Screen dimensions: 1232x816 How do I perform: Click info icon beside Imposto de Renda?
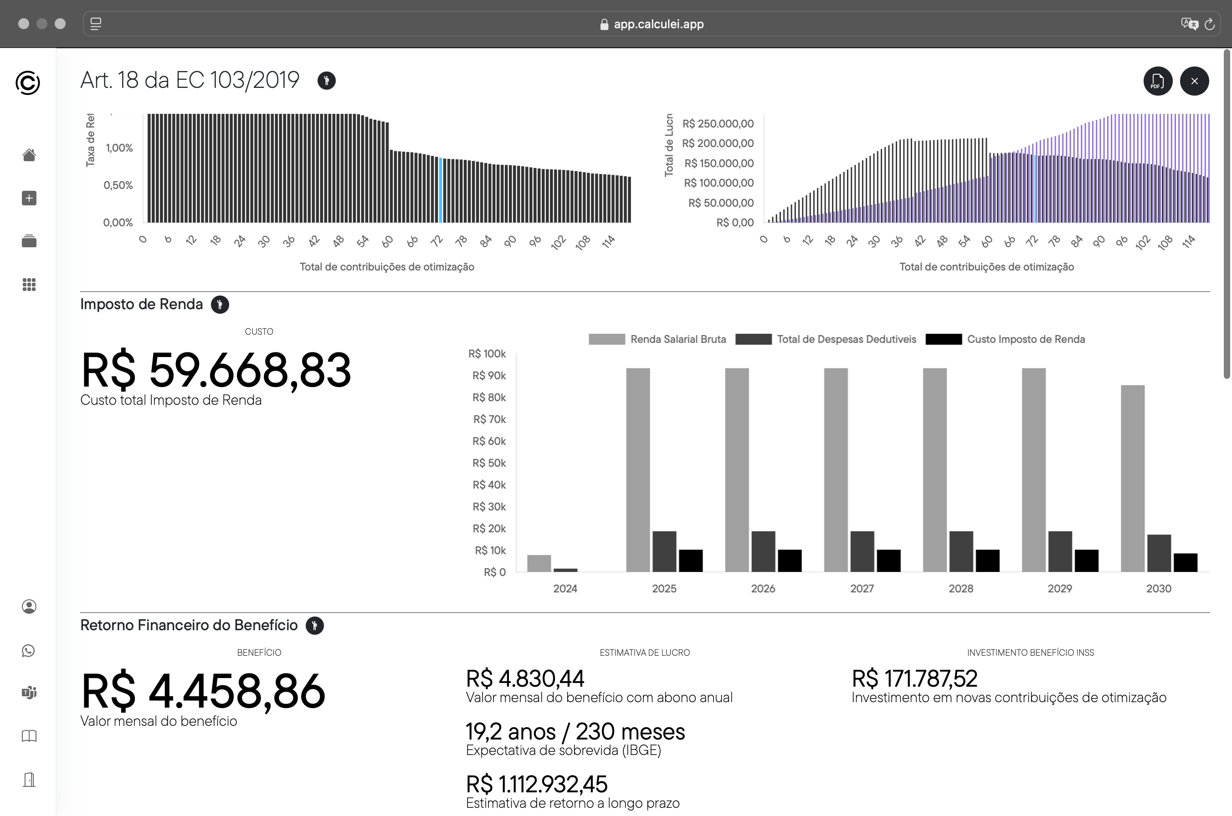(220, 305)
